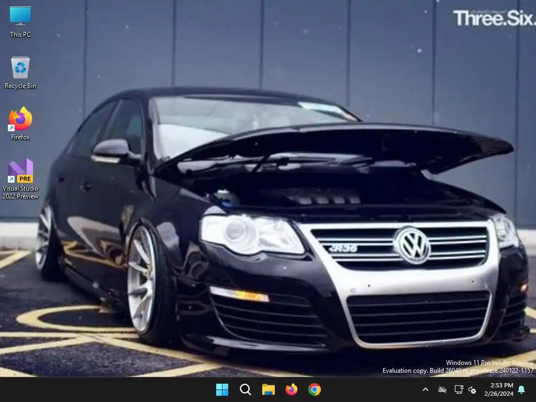This screenshot has width=536, height=402.
Task: Select the "Recycle Bin" label text
Action: [20, 86]
